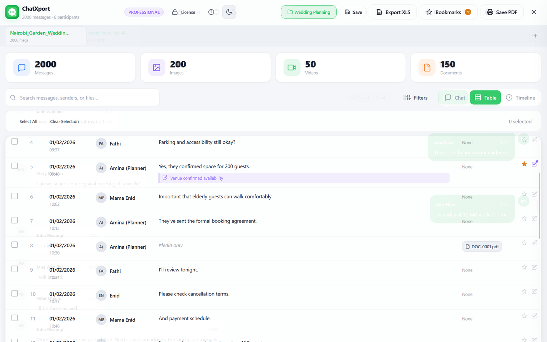Star message 11 from Mama Enid
Screen dimensions: 547x342
pyautogui.click(x=524, y=316)
